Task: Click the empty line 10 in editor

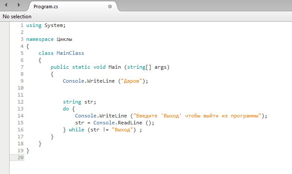Action: pyautogui.click(x=149, y=88)
